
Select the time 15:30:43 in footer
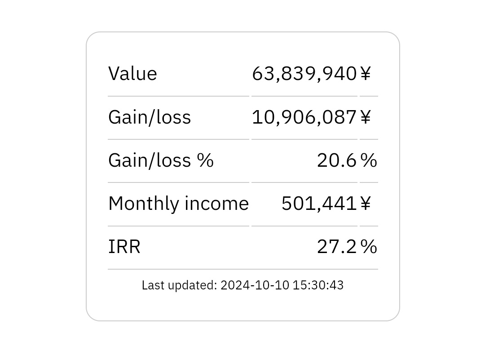[x=318, y=285]
